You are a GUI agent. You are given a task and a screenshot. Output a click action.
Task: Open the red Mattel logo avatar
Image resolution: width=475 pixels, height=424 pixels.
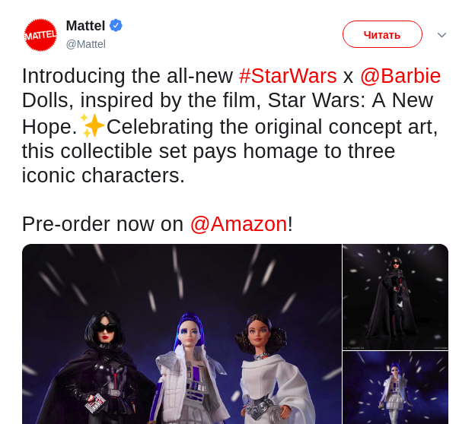point(40,35)
